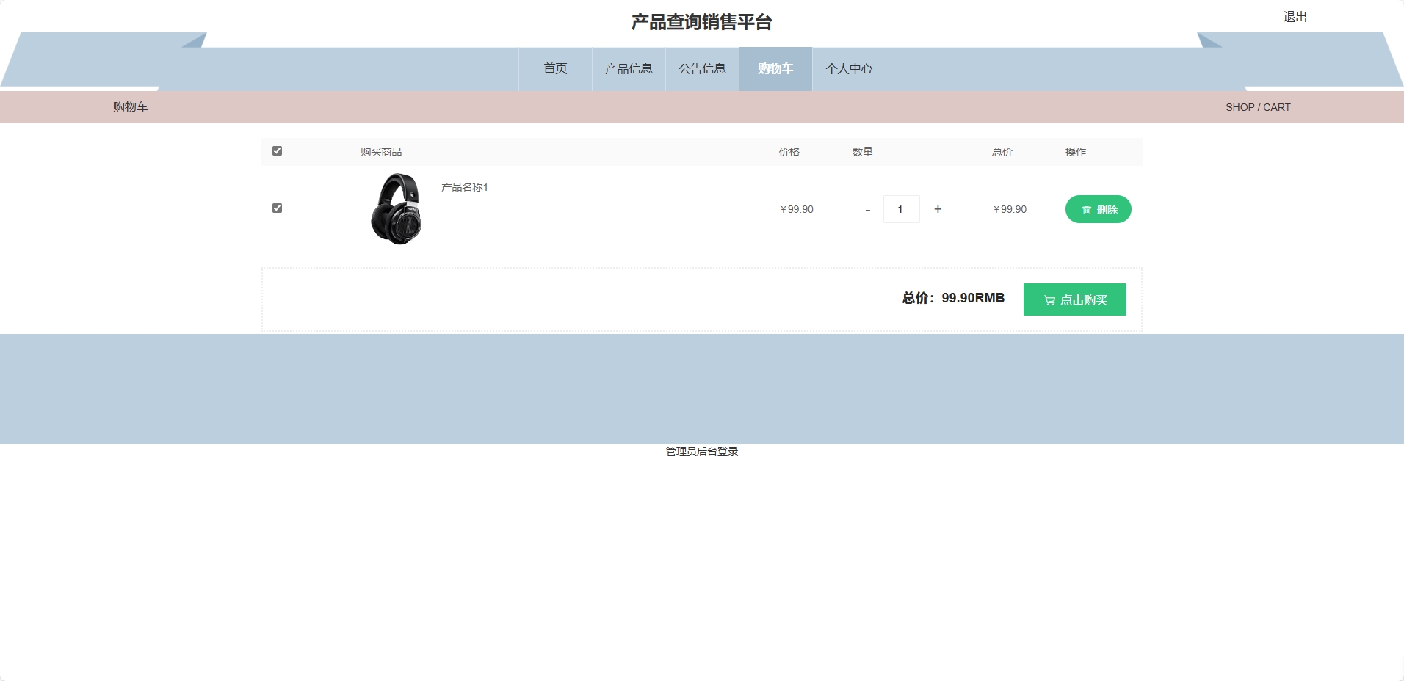
Task: Click the plus to increase item quantity
Action: (938, 209)
